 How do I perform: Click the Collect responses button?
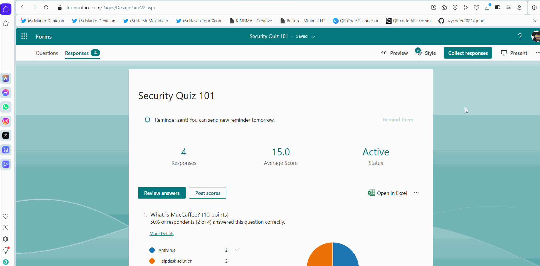(x=468, y=53)
